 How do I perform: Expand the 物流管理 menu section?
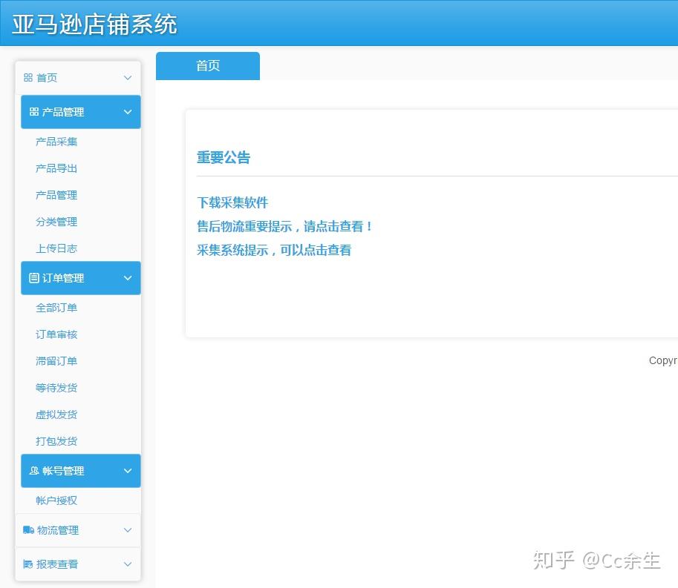127,530
